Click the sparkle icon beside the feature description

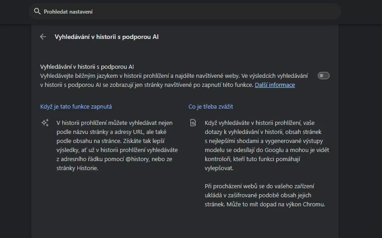click(x=45, y=123)
